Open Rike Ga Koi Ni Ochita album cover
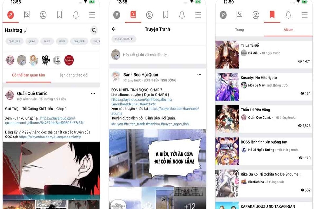Screen dimensions: 314x209 coord(227,184)
